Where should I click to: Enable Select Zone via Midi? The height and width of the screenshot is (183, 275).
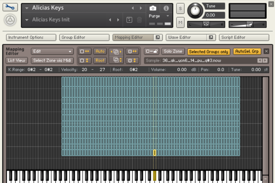(52, 61)
